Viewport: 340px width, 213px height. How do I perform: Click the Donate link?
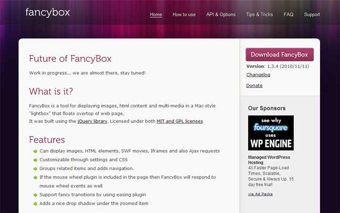tap(254, 85)
